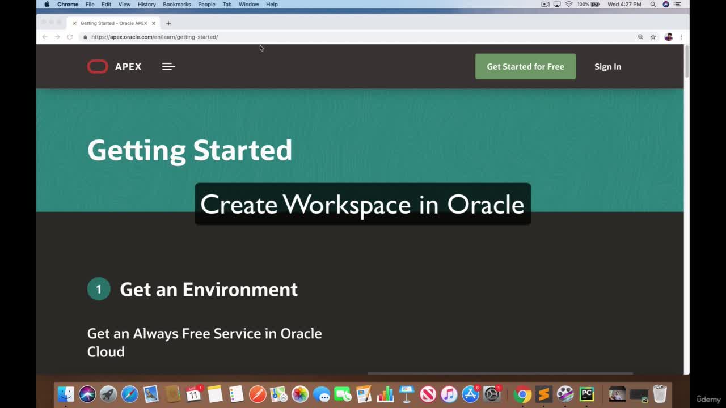This screenshot has height=408, width=726.
Task: Reload the page with the refresh icon
Action: pyautogui.click(x=70, y=37)
